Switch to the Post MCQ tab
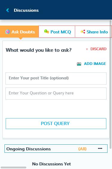 tap(57, 32)
